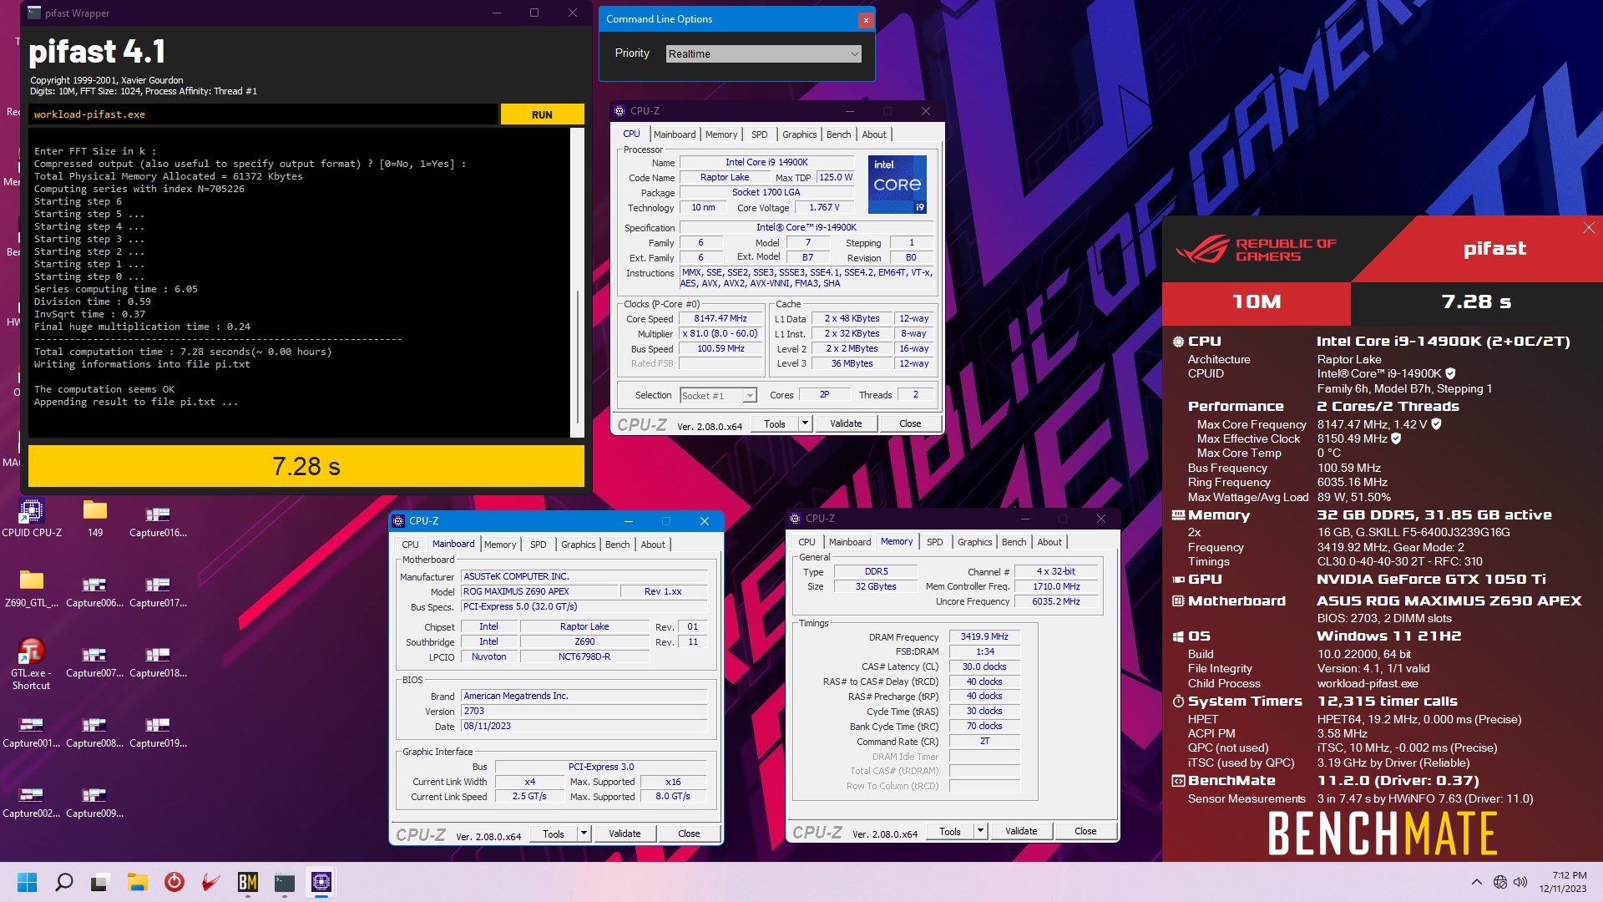Click the yellow RUN button in pifast

(542, 114)
